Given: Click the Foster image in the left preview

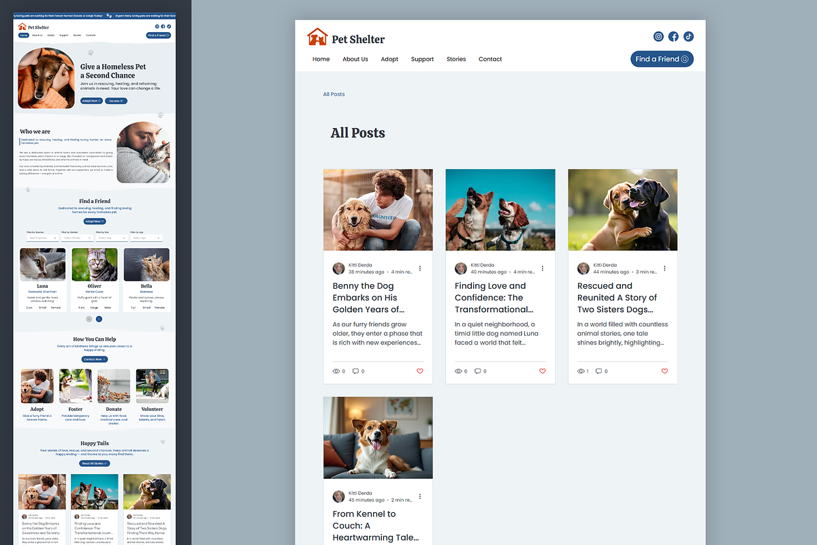Looking at the screenshot, I should point(76,386).
